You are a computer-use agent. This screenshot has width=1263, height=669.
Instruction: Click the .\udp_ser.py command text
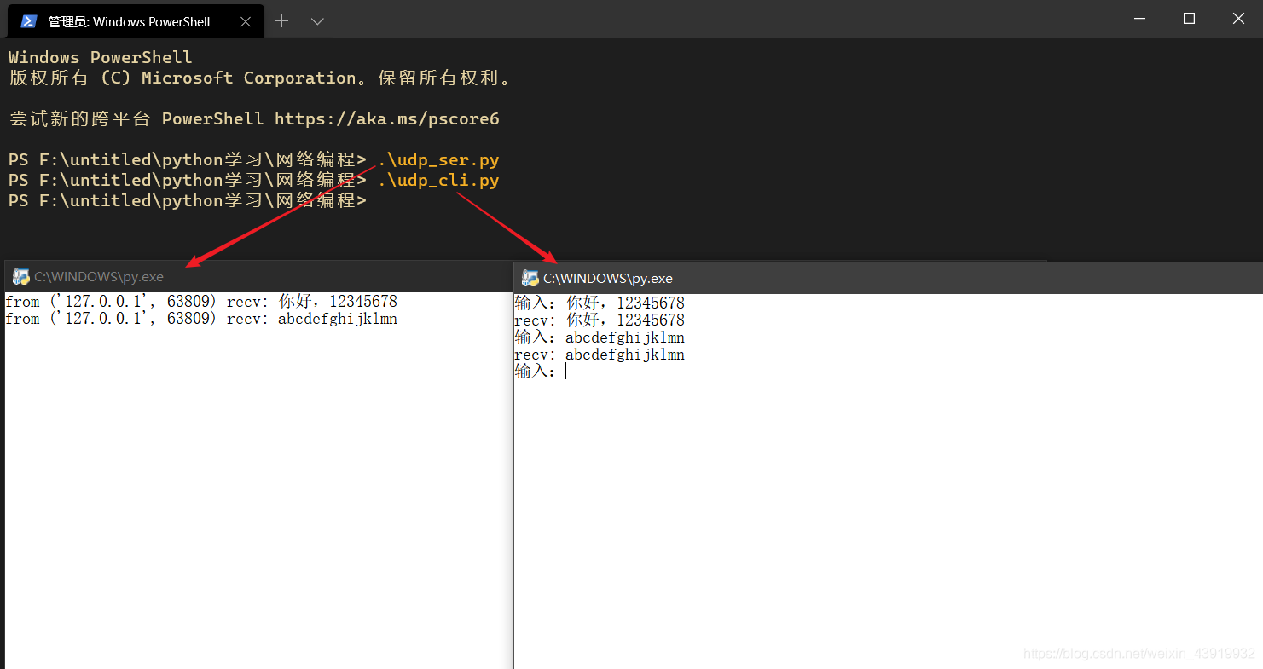point(438,159)
